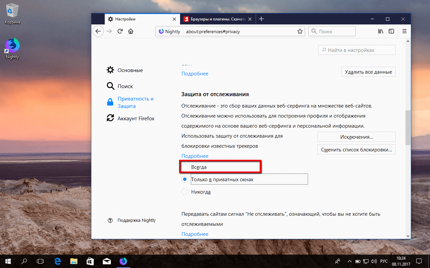Reload the page
This screenshot has height=268, width=430.
[x=120, y=31]
